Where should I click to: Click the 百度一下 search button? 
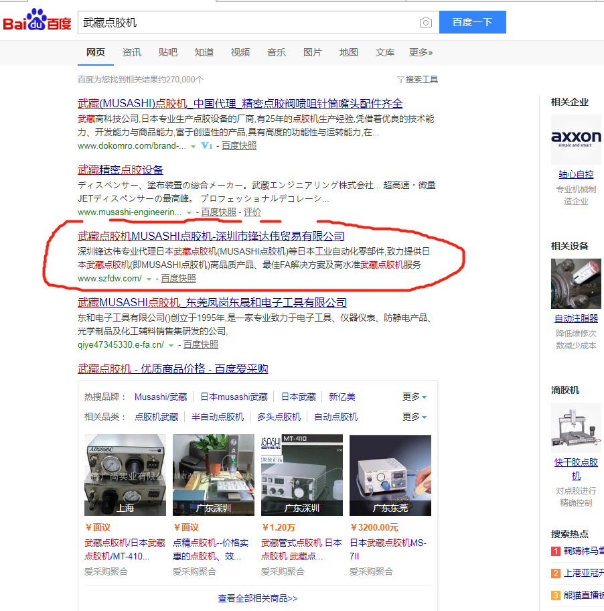[472, 22]
